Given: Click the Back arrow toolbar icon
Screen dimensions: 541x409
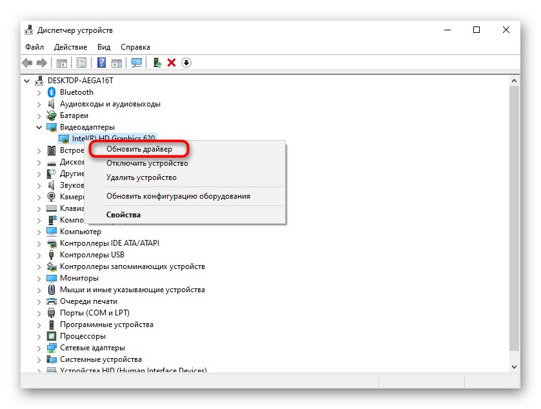Looking at the screenshot, I should (x=27, y=63).
